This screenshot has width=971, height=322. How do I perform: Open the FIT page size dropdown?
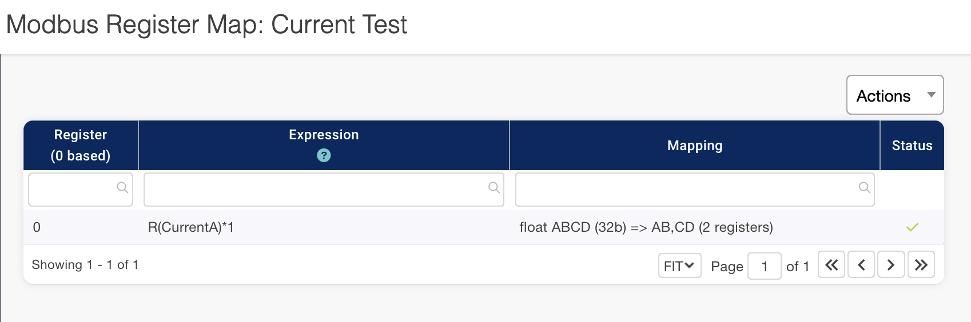[x=679, y=266]
